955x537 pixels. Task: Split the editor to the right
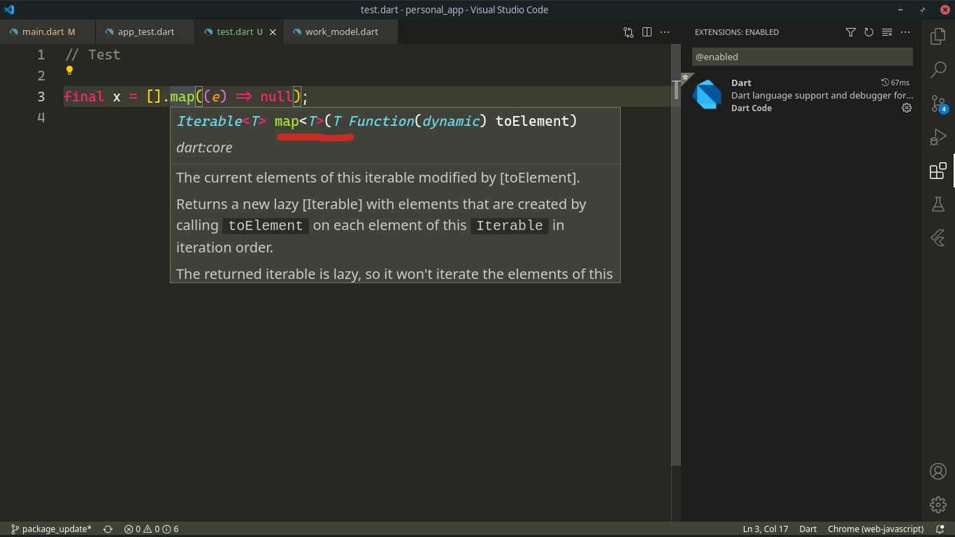(647, 32)
